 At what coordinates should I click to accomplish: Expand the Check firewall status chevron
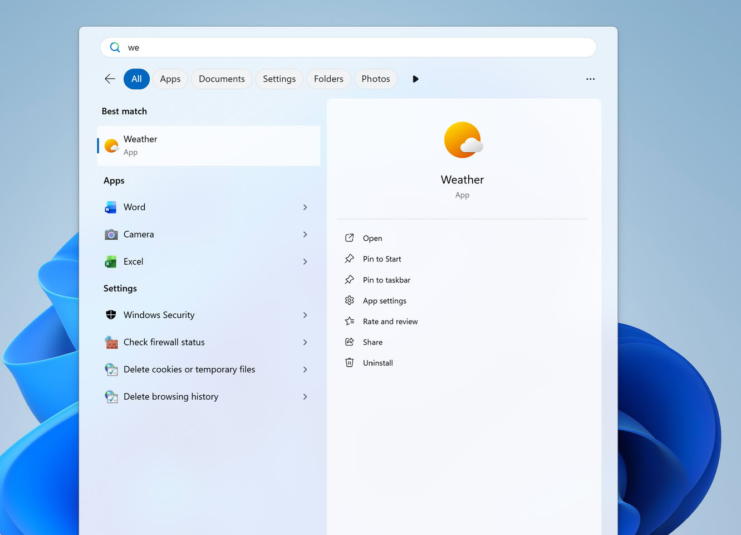[x=305, y=342]
